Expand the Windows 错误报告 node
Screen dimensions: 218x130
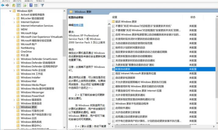coord(14,100)
